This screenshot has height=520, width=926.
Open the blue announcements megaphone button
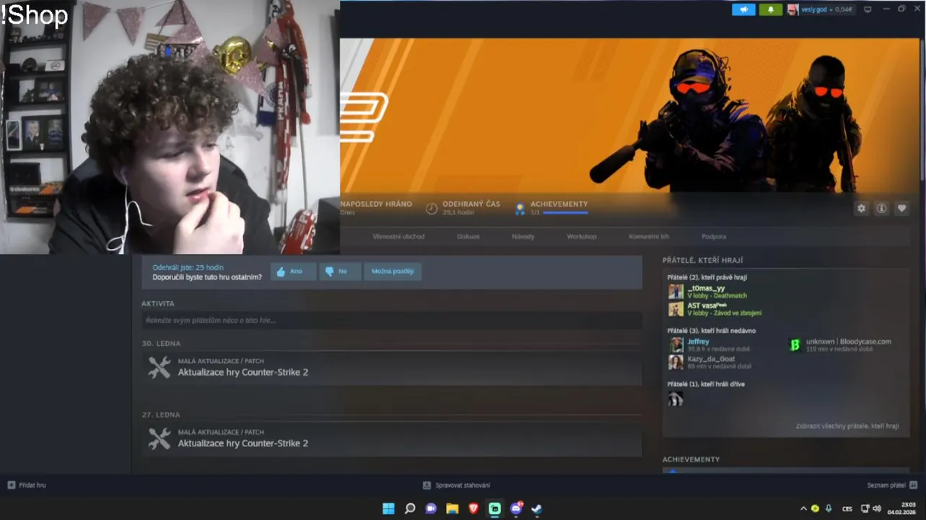coord(743,9)
